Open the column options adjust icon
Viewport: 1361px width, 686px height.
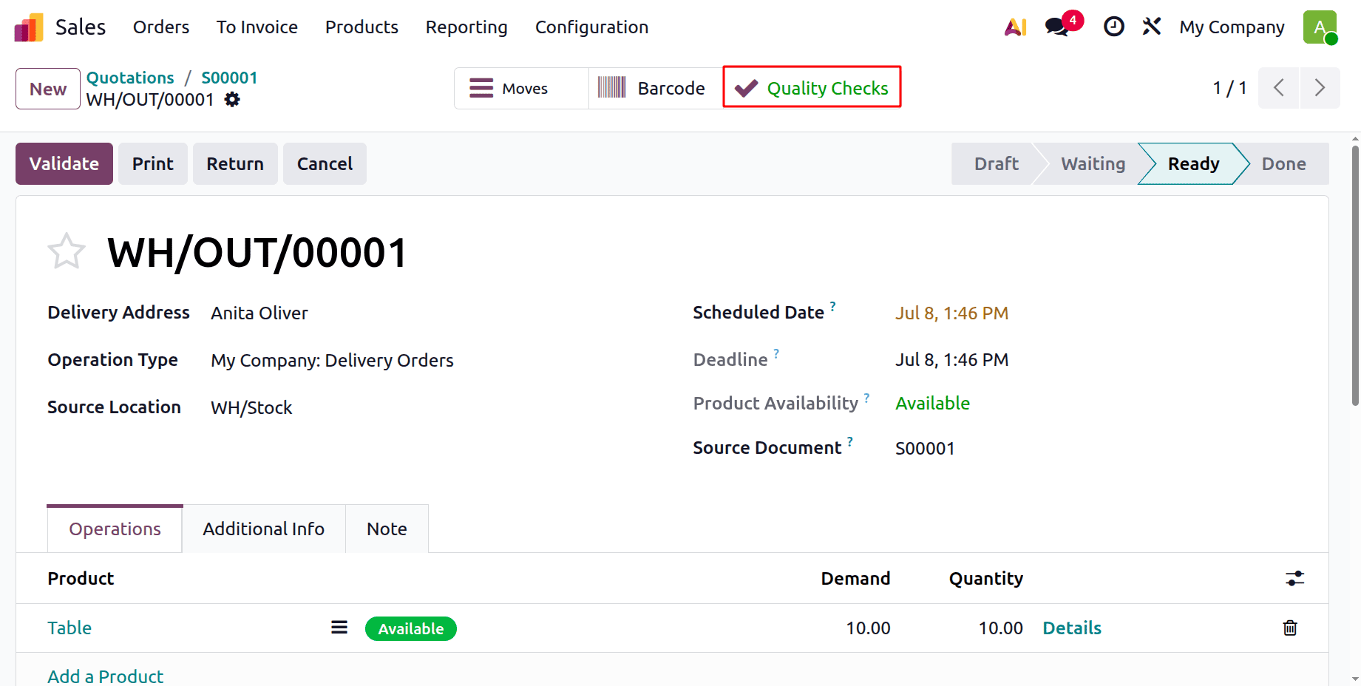coord(1294,578)
